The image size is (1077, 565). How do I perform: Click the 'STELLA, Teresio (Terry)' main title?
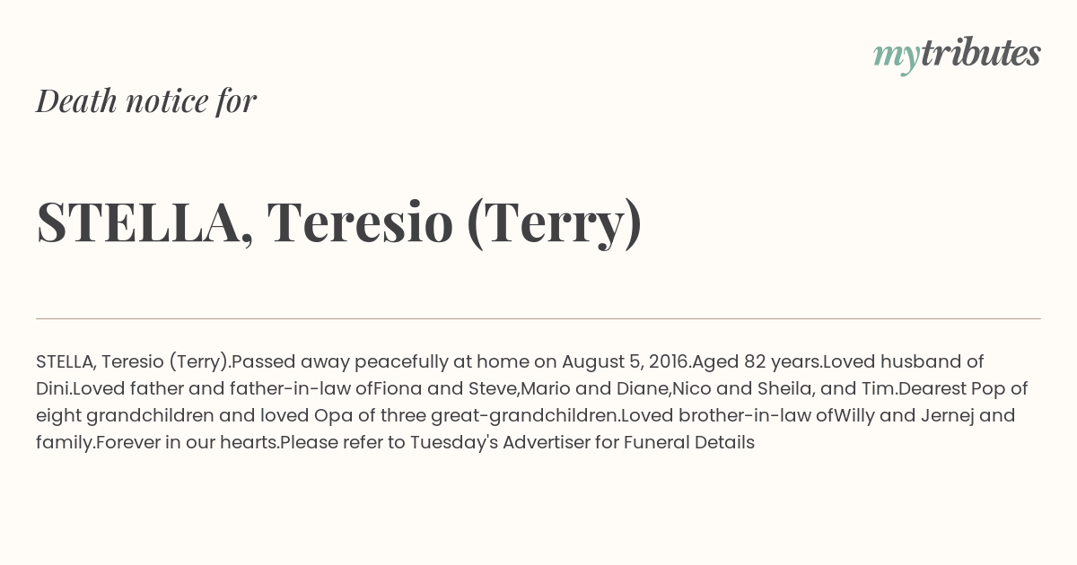tap(339, 222)
